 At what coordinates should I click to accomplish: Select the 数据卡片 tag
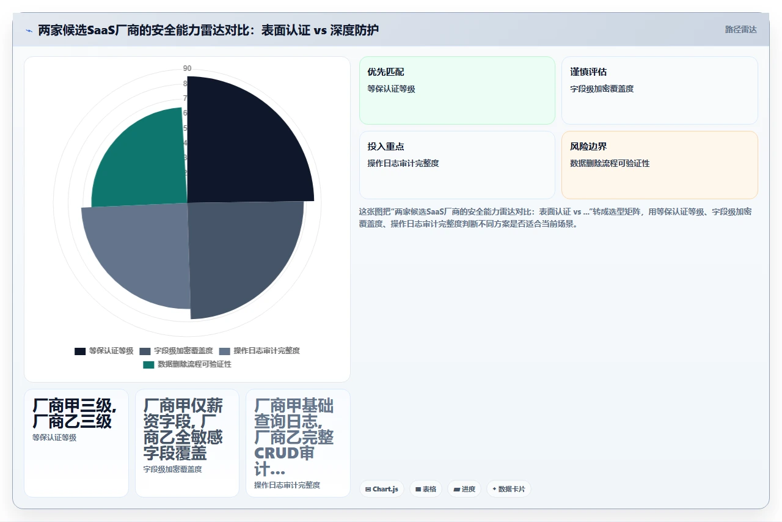tap(509, 489)
